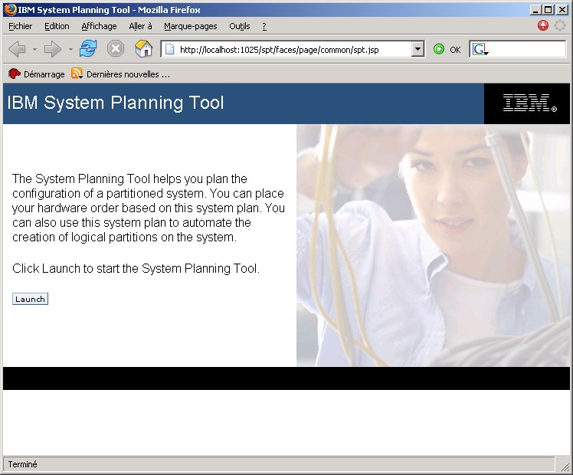
Task: Close the Firefox window
Action: [x=562, y=10]
